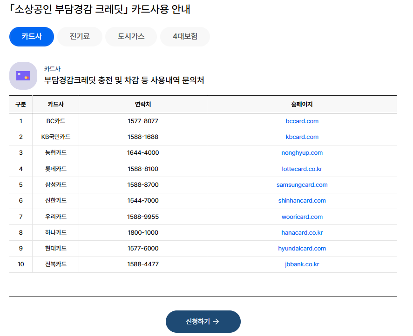
Task: Select the phone number 1577-6000
Action: (143, 249)
